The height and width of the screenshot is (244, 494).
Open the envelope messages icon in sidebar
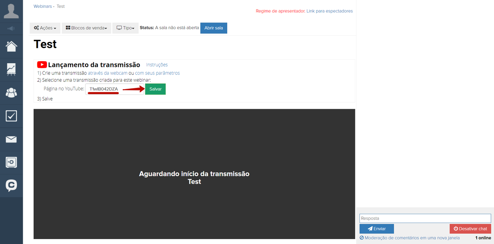(x=11, y=139)
